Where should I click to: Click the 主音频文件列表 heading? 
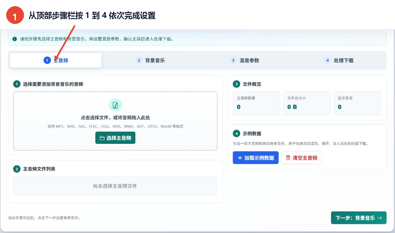(x=39, y=169)
